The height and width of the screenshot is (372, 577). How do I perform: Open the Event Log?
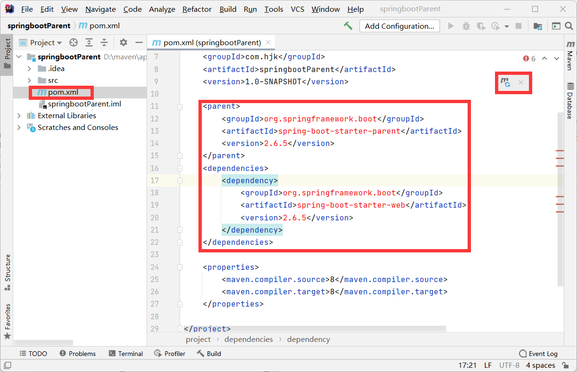(x=538, y=354)
